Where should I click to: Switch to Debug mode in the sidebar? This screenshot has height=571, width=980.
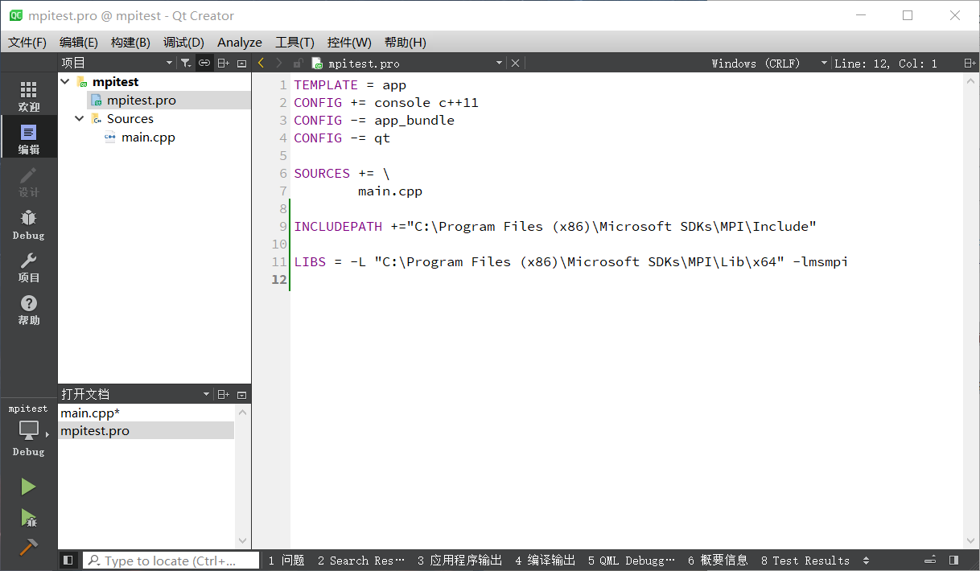pyautogui.click(x=28, y=224)
